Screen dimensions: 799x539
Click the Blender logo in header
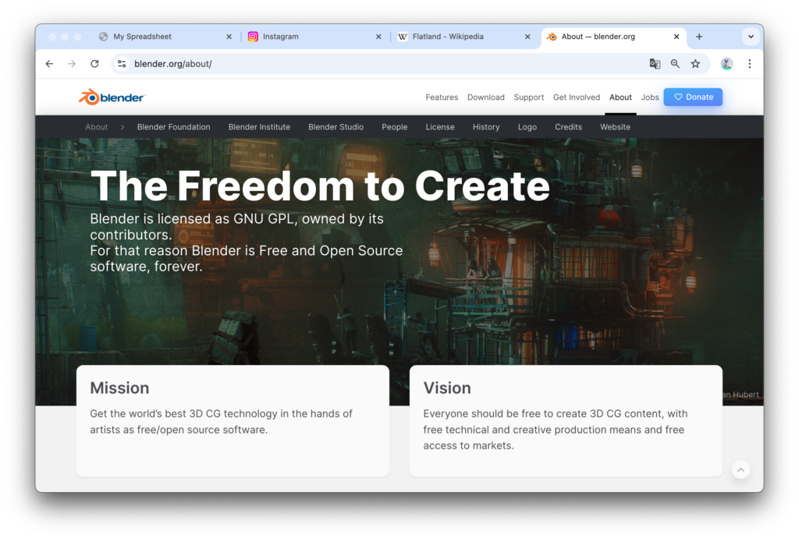coord(112,98)
